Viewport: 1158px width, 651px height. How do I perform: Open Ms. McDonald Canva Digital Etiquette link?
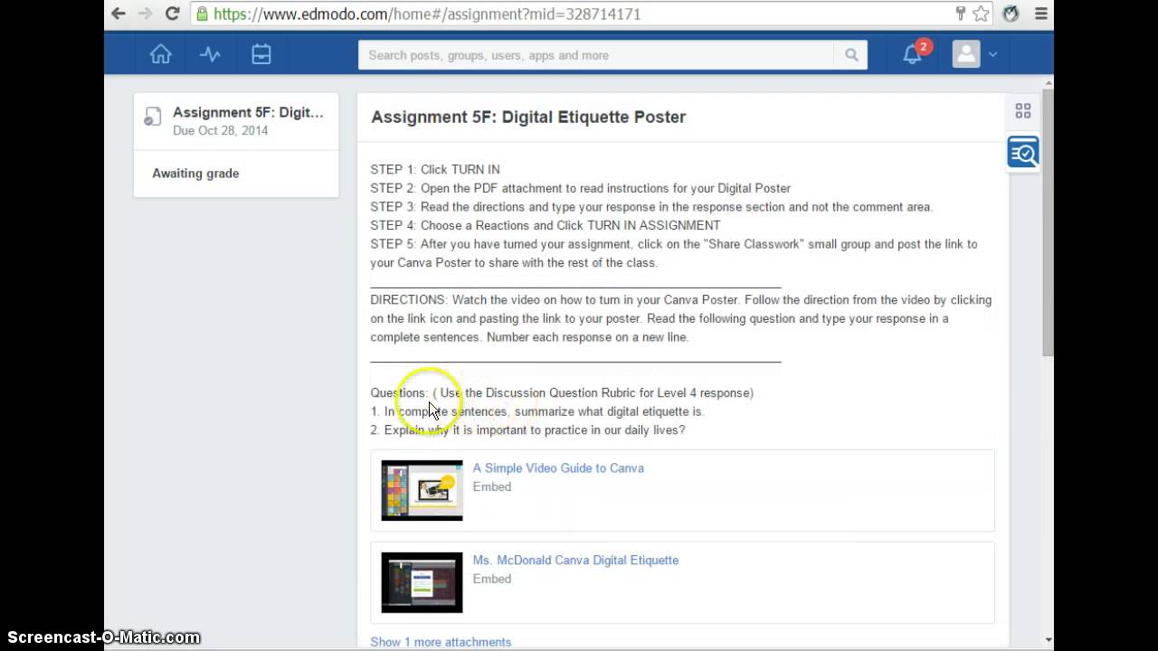pyautogui.click(x=575, y=561)
